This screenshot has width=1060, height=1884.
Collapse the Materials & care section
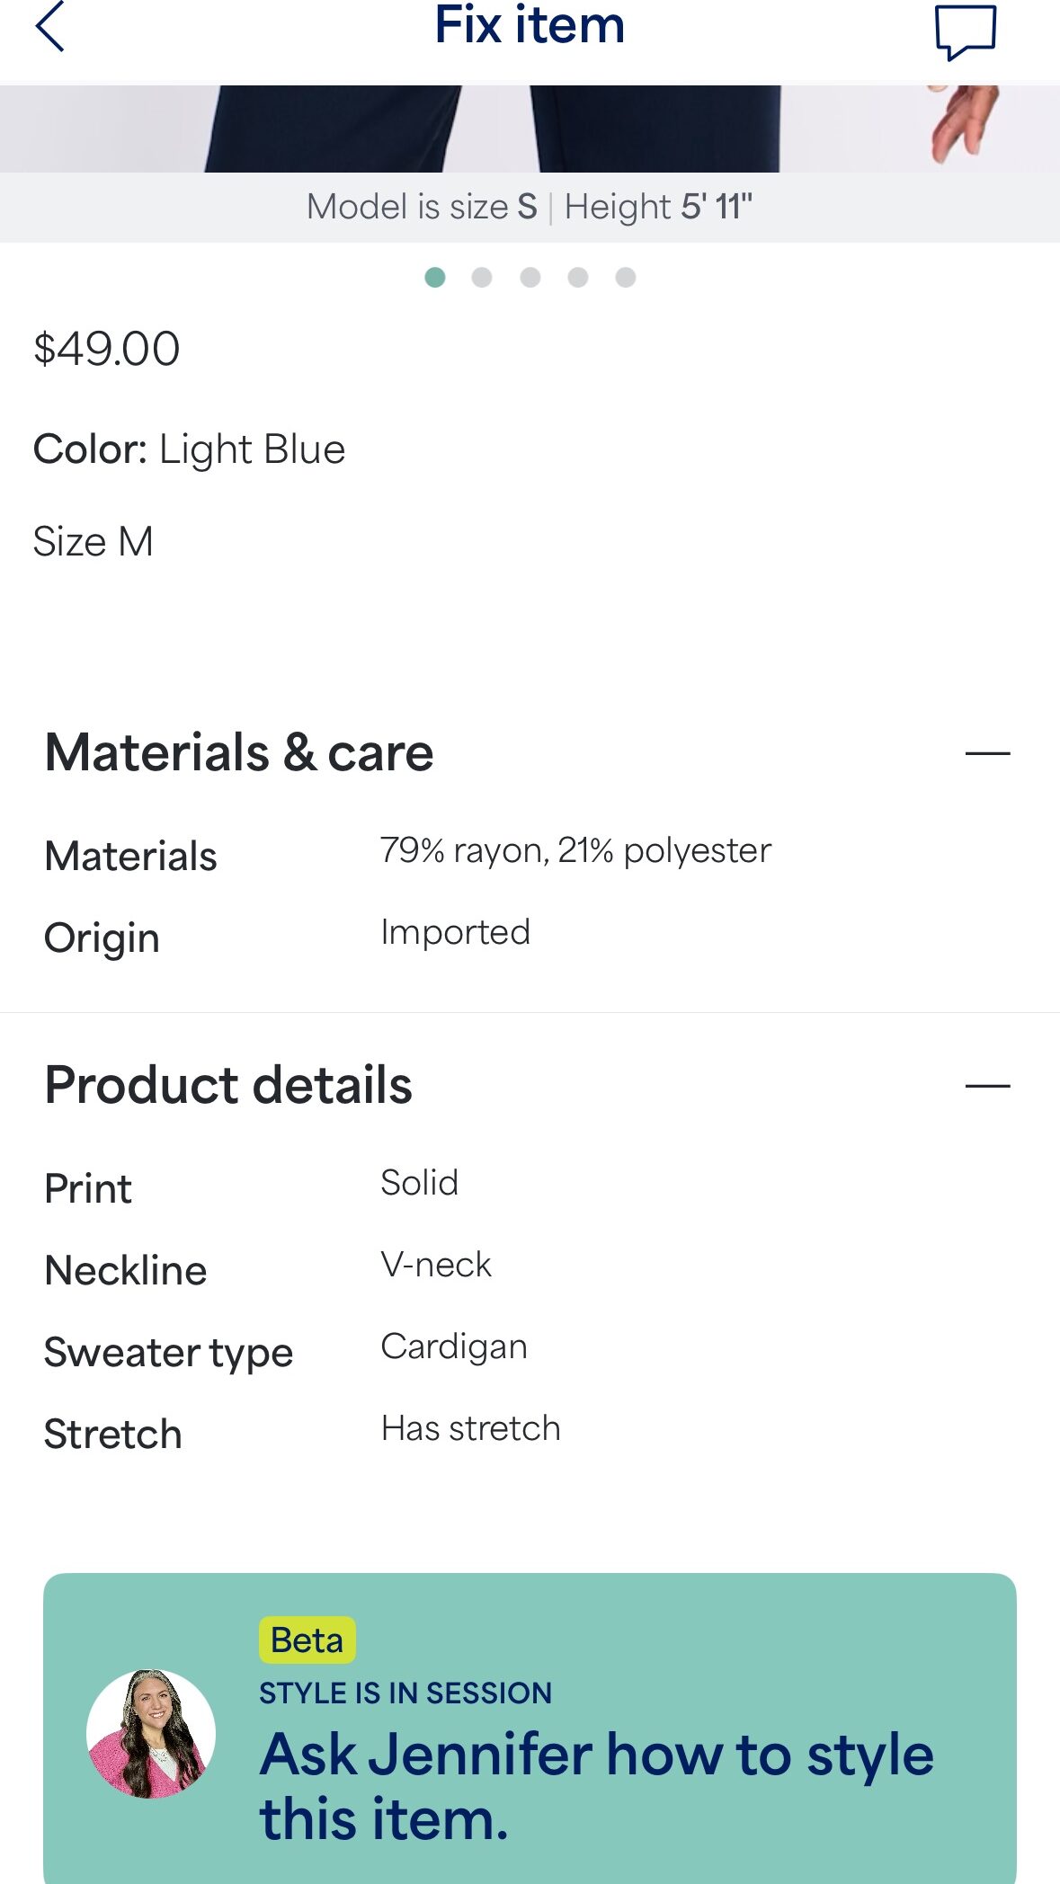(x=987, y=753)
